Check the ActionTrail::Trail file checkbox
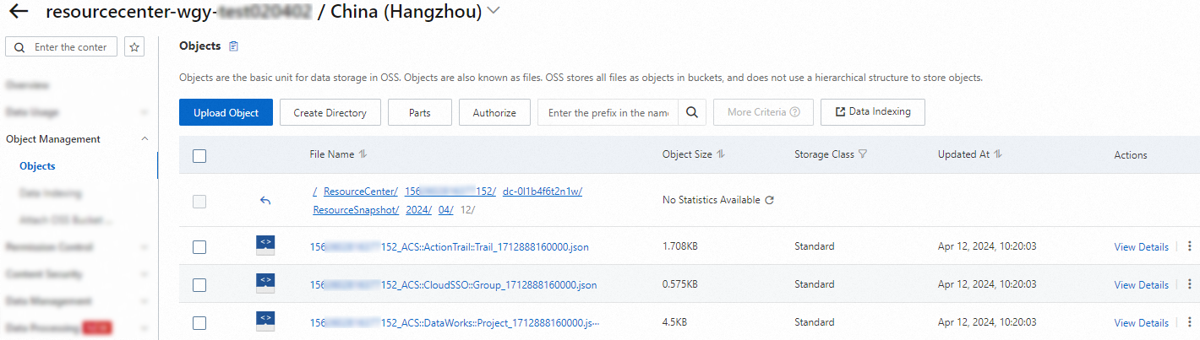 (199, 247)
